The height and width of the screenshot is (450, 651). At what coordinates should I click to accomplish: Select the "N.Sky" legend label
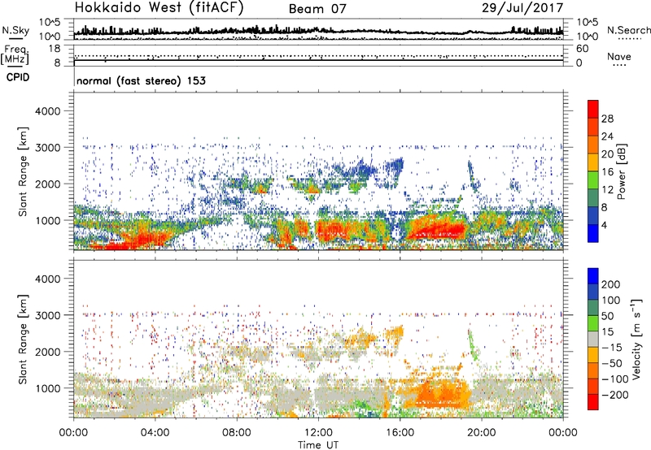point(15,30)
